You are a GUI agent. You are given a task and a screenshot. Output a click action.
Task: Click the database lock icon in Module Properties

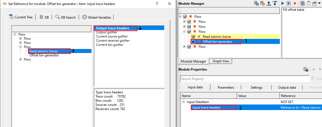click(306, 69)
